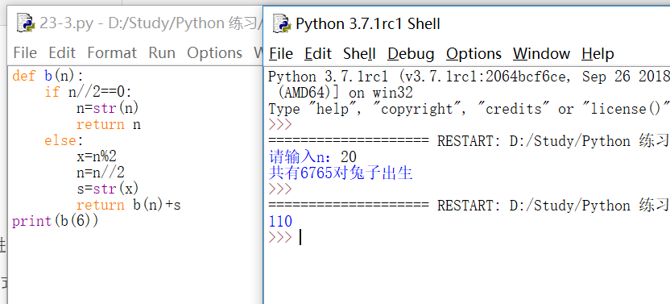This screenshot has height=304, width=670.
Task: Click the 23-3.py editor window icon
Action: [x=25, y=23]
